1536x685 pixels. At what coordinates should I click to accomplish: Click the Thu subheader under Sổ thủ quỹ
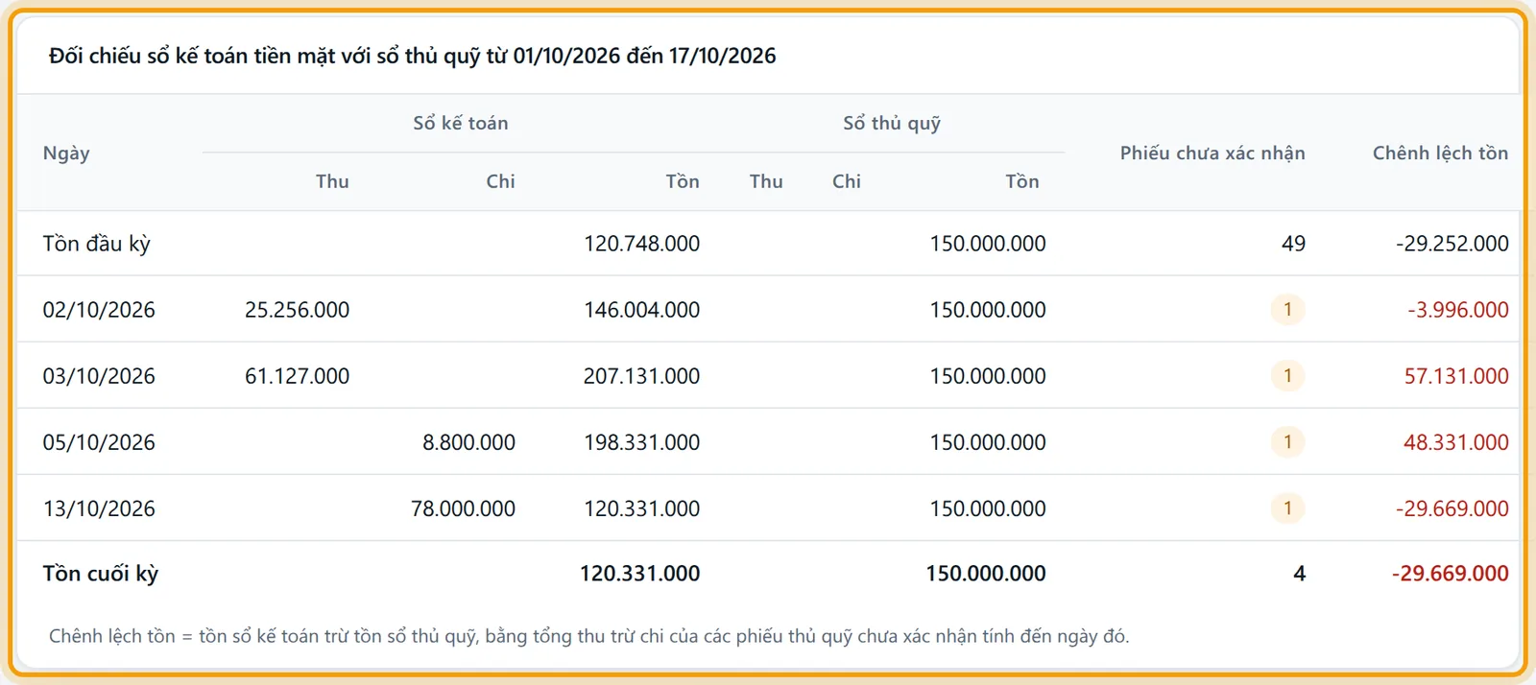tap(766, 182)
